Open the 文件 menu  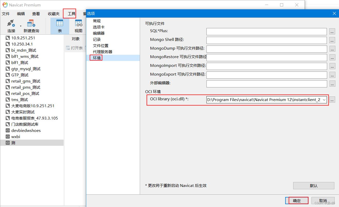tap(6, 14)
